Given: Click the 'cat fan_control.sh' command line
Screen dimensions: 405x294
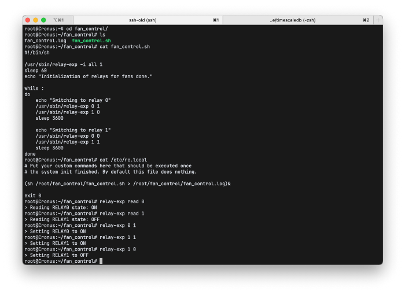Looking at the screenshot, I should coord(87,47).
